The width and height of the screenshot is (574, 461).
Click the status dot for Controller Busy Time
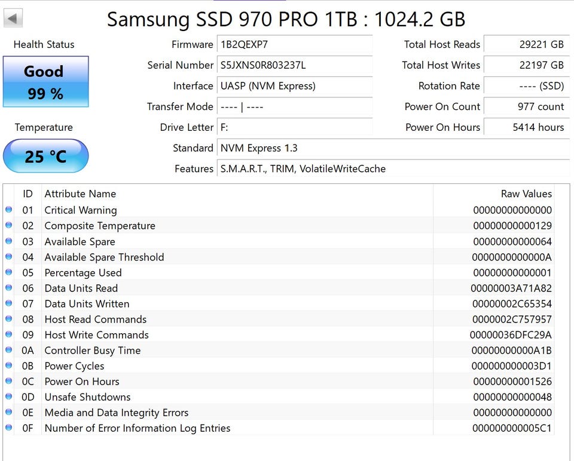tap(9, 350)
